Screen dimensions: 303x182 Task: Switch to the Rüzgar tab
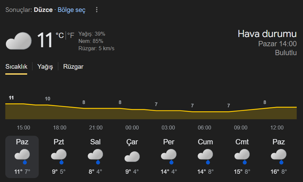[x=73, y=67]
